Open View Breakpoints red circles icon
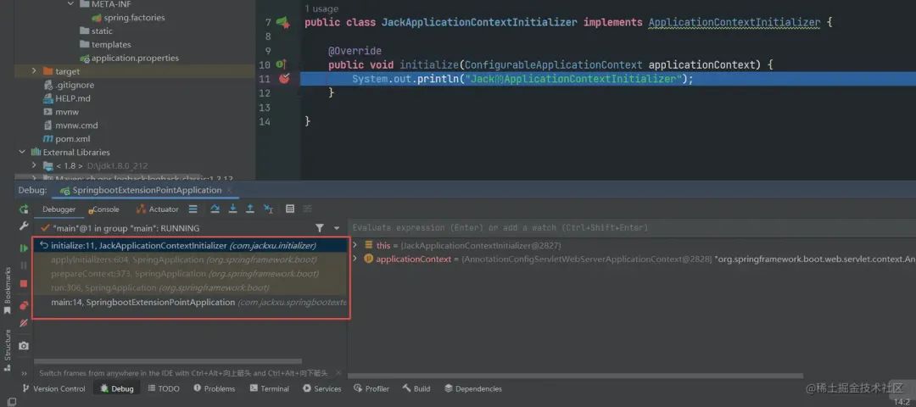Image resolution: width=916 pixels, height=407 pixels. coord(24,304)
